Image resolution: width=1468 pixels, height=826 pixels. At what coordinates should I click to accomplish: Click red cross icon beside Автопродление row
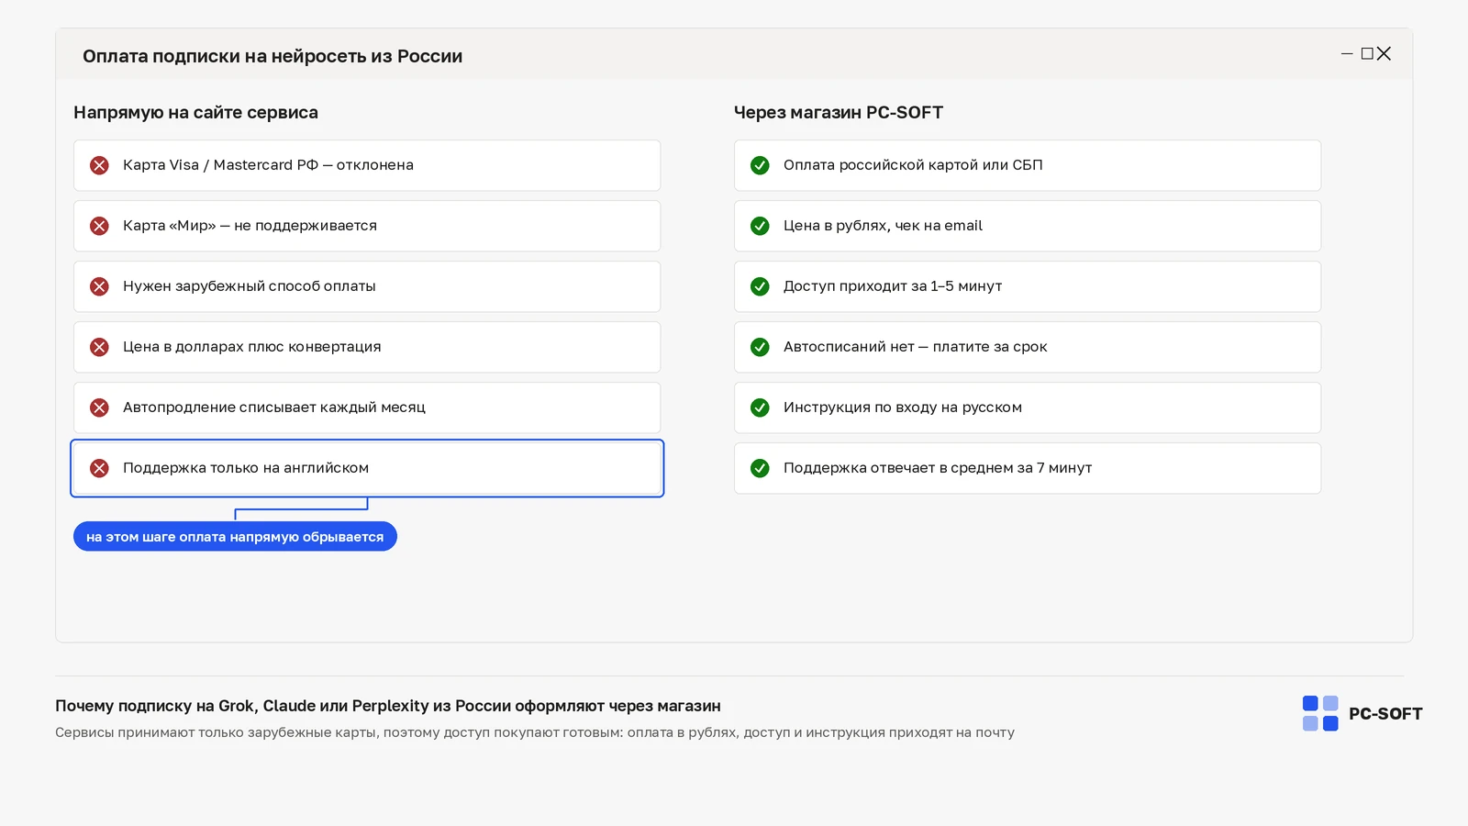tap(99, 407)
